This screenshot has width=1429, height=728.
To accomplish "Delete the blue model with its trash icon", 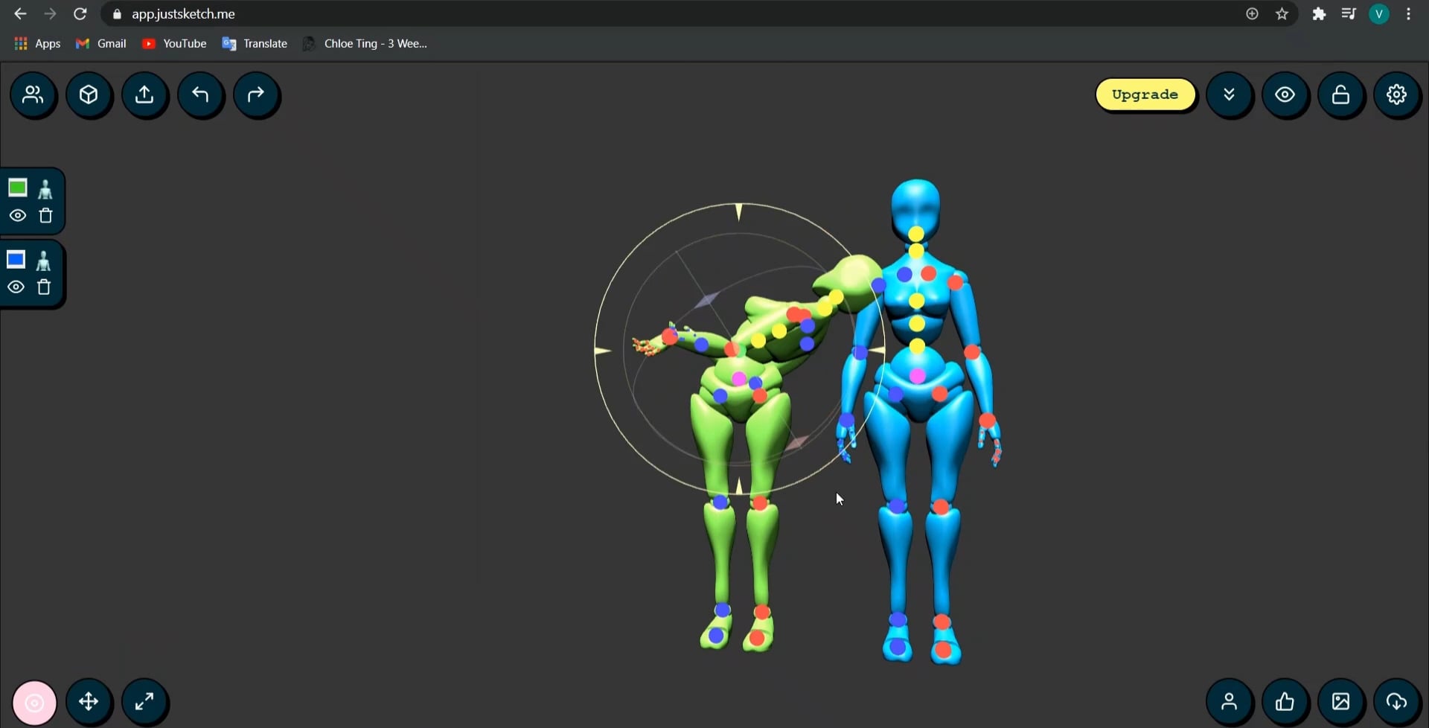I will 45,287.
